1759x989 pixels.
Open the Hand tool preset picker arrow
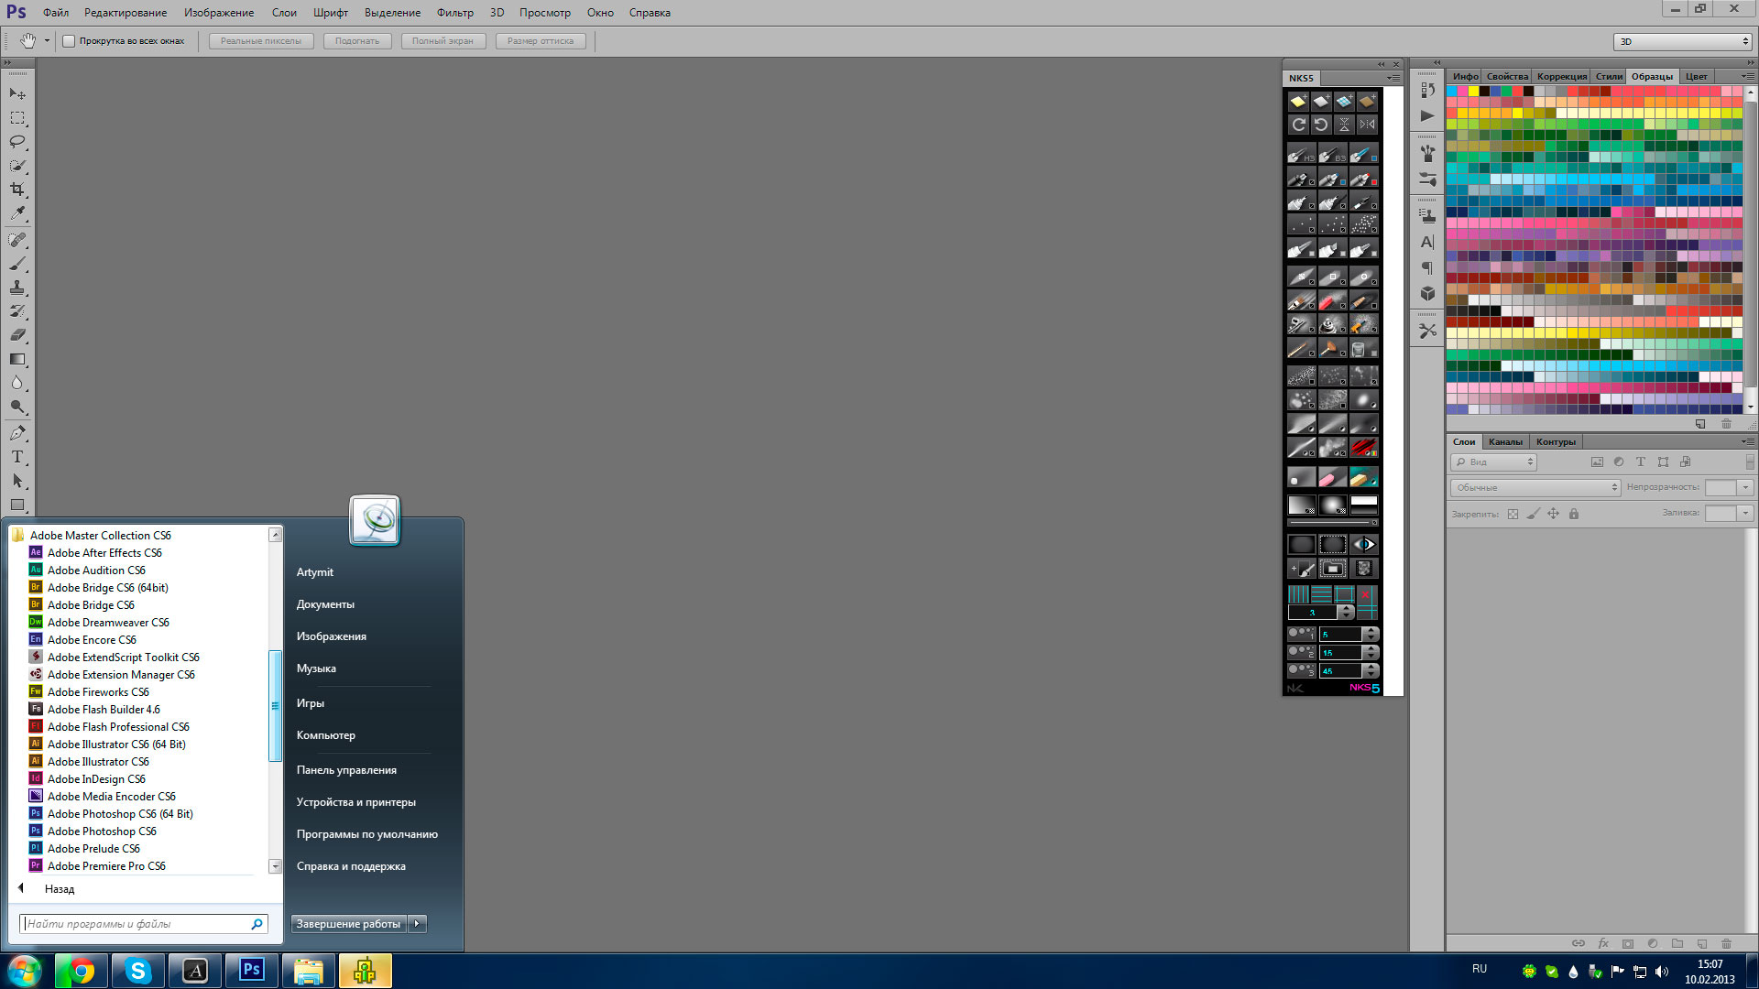click(47, 41)
